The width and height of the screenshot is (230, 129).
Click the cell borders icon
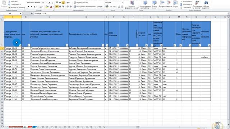[x=41, y=6]
